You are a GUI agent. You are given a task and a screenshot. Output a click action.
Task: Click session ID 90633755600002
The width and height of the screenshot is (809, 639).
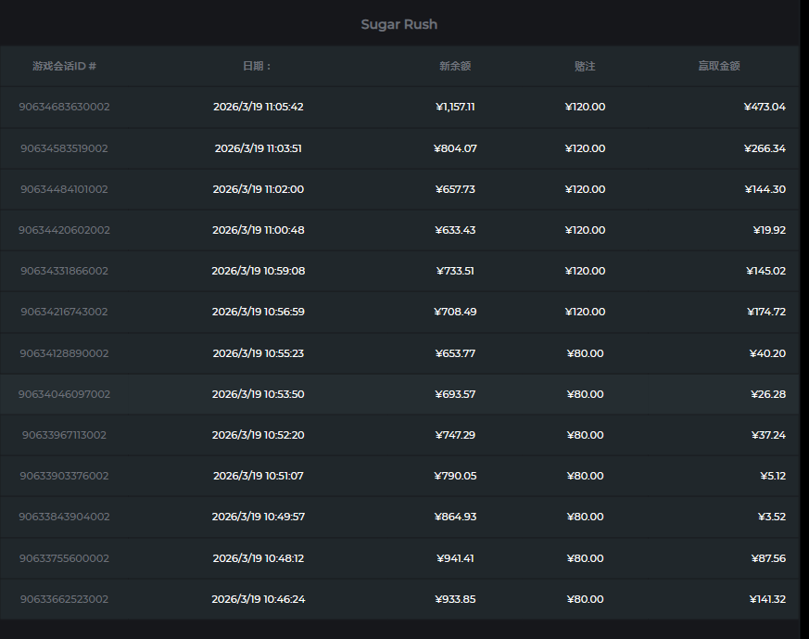pyautogui.click(x=64, y=558)
